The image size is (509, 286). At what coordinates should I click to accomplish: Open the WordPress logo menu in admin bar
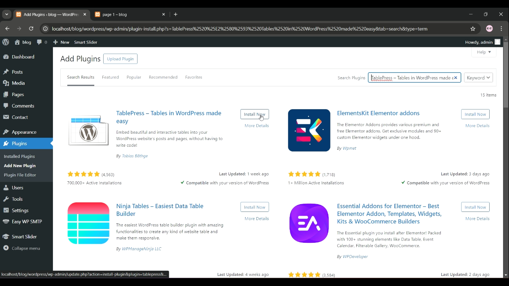click(6, 42)
